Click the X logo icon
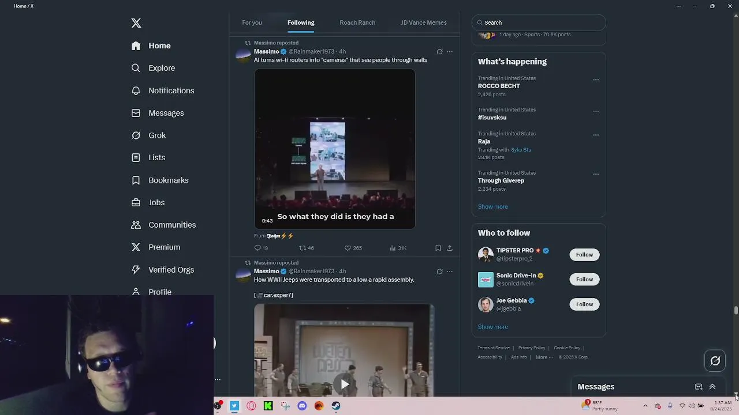Screen dimensions: 739x415 point(136,23)
